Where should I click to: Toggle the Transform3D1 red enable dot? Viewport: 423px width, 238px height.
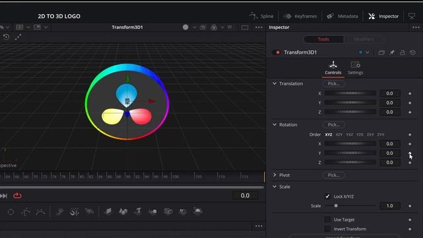pos(278,52)
